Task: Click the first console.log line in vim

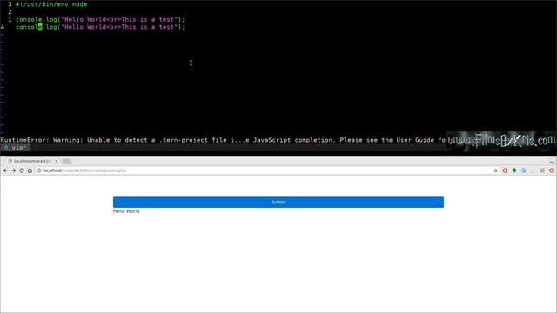Action: (x=100, y=19)
